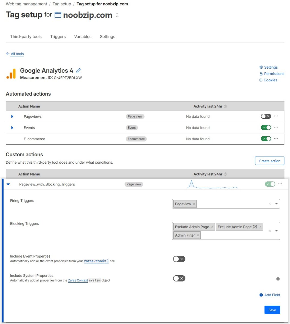Image resolution: width=290 pixels, height=324 pixels.
Task: Click the Add Field link
Action: [x=270, y=295]
